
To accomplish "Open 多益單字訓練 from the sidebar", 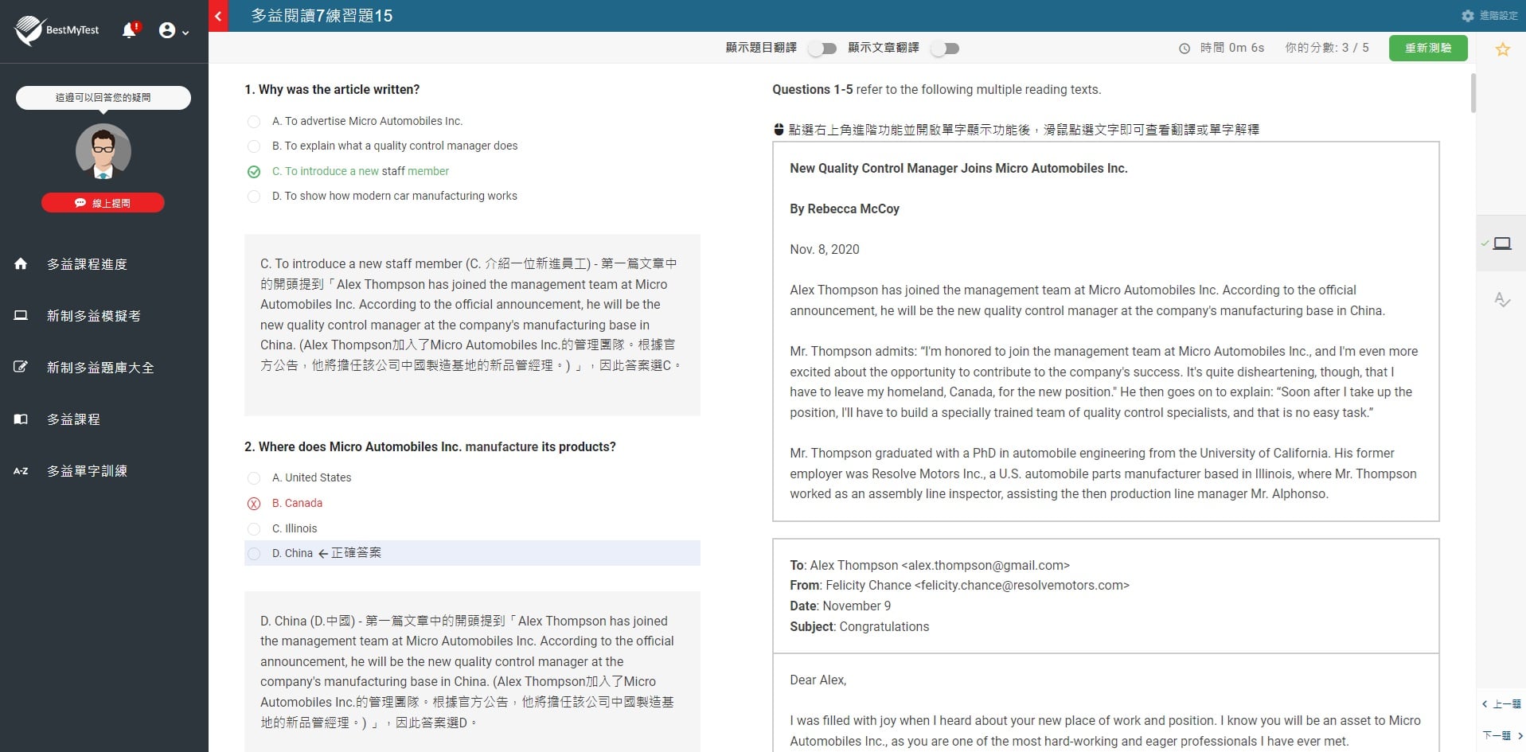I will (87, 471).
